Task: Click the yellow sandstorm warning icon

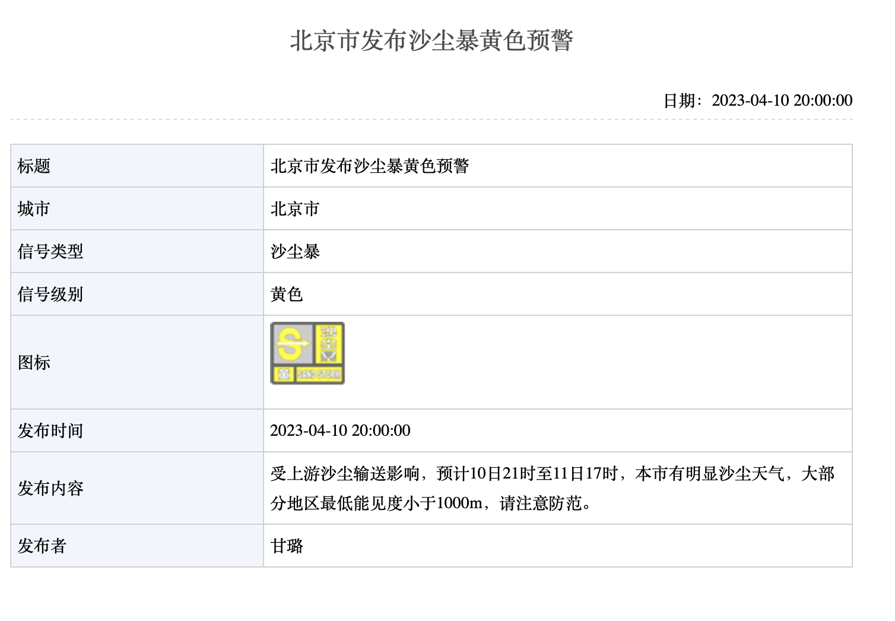Action: tap(307, 353)
